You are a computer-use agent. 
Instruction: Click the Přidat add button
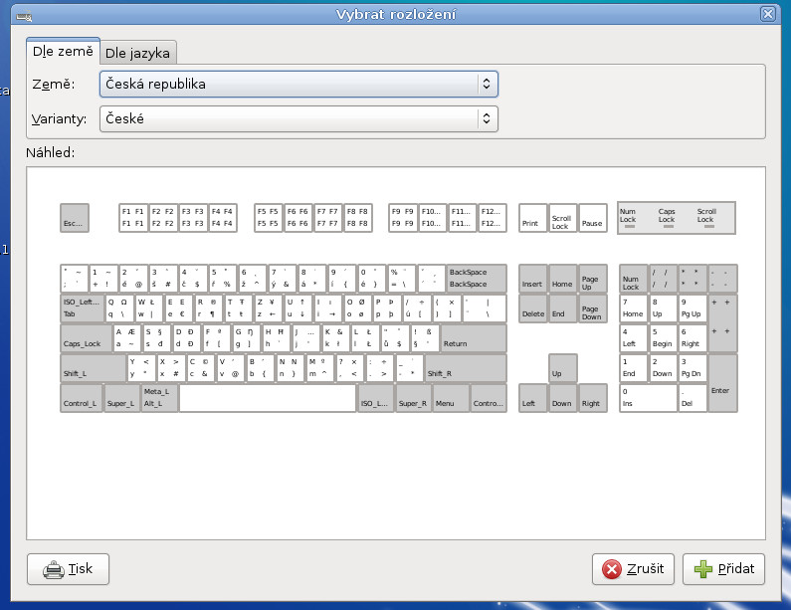coord(724,569)
